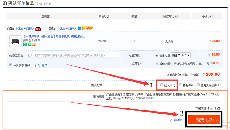
Task: Click the unit price ￥99.00 text
Action: [x=102, y=41]
